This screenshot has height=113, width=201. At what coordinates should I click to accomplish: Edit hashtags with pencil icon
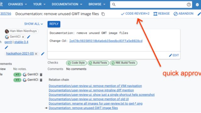(43, 54)
